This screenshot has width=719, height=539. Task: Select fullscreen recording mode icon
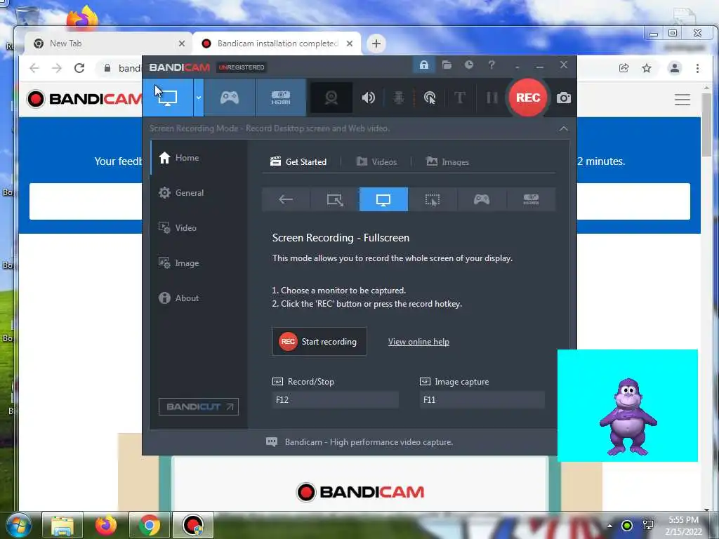point(383,199)
